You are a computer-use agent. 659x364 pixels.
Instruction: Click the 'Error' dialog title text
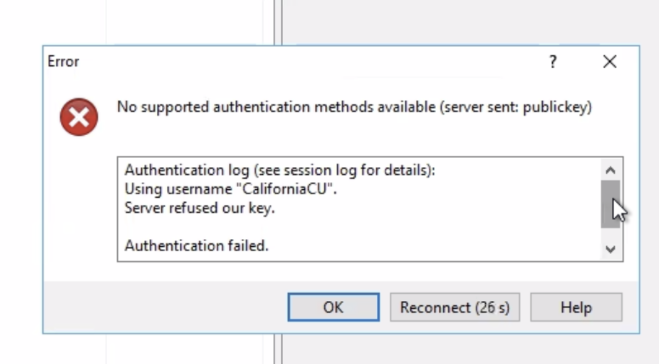coord(63,62)
